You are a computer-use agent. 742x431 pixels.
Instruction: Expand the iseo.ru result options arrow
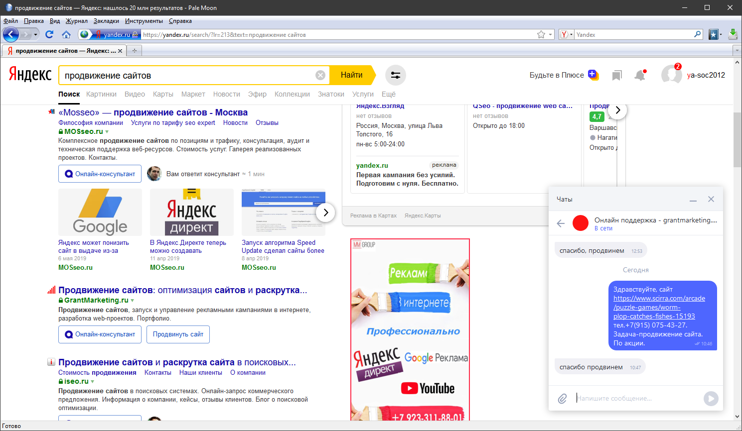point(92,382)
